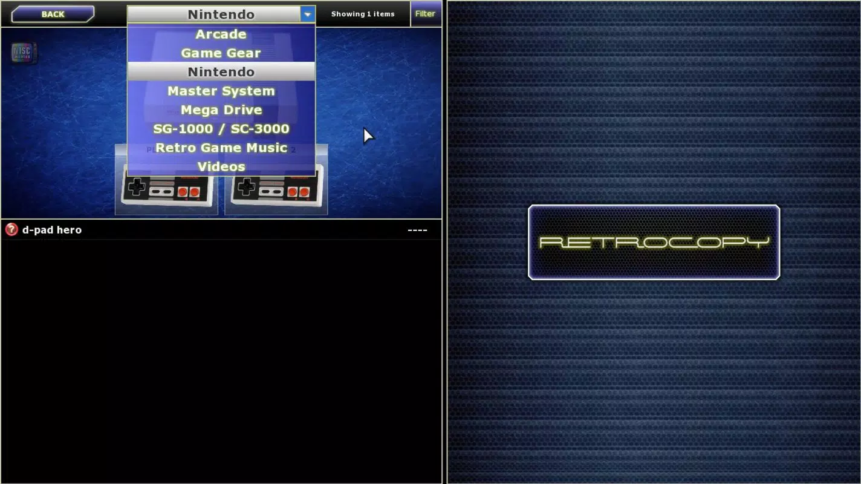Switch to Master System in the list
Screen dimensions: 861x484
[221, 91]
